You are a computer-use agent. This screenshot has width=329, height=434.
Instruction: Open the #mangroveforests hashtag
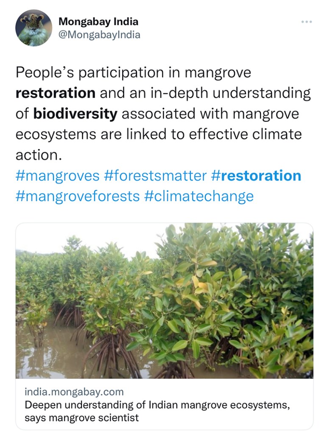coord(78,196)
